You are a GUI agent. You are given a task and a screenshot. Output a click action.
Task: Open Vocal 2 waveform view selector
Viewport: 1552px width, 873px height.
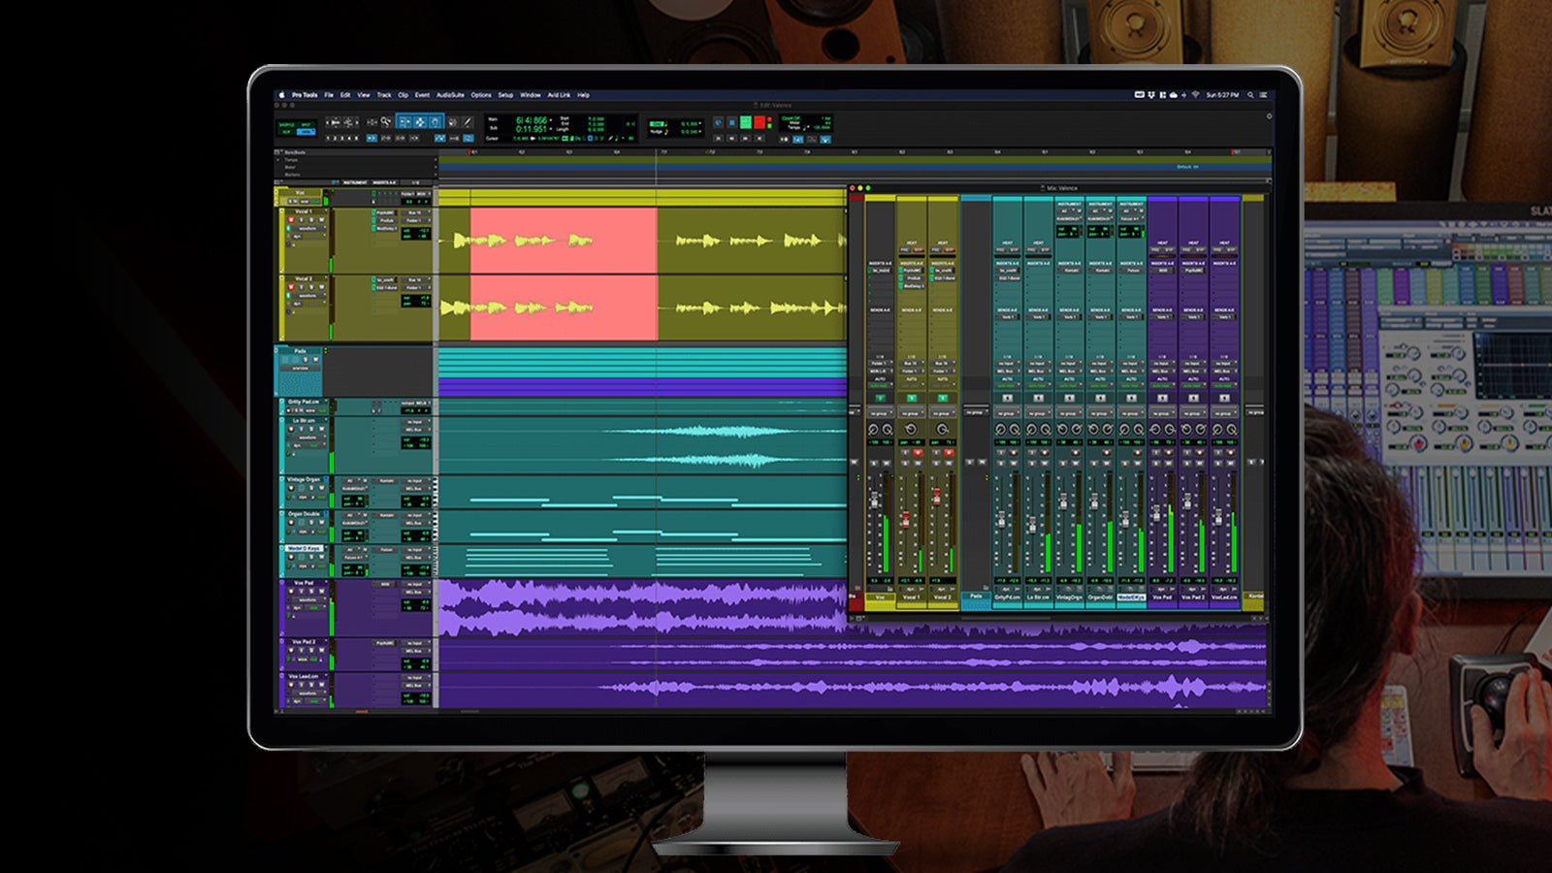309,296
